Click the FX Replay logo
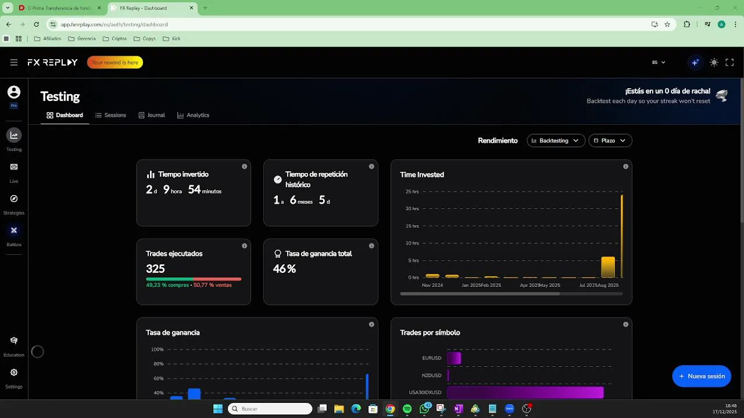Image resolution: width=744 pixels, height=418 pixels. pyautogui.click(x=52, y=62)
